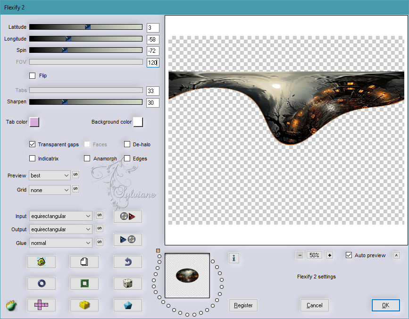
Task: Uncheck Transparent gaps
Action: point(33,144)
